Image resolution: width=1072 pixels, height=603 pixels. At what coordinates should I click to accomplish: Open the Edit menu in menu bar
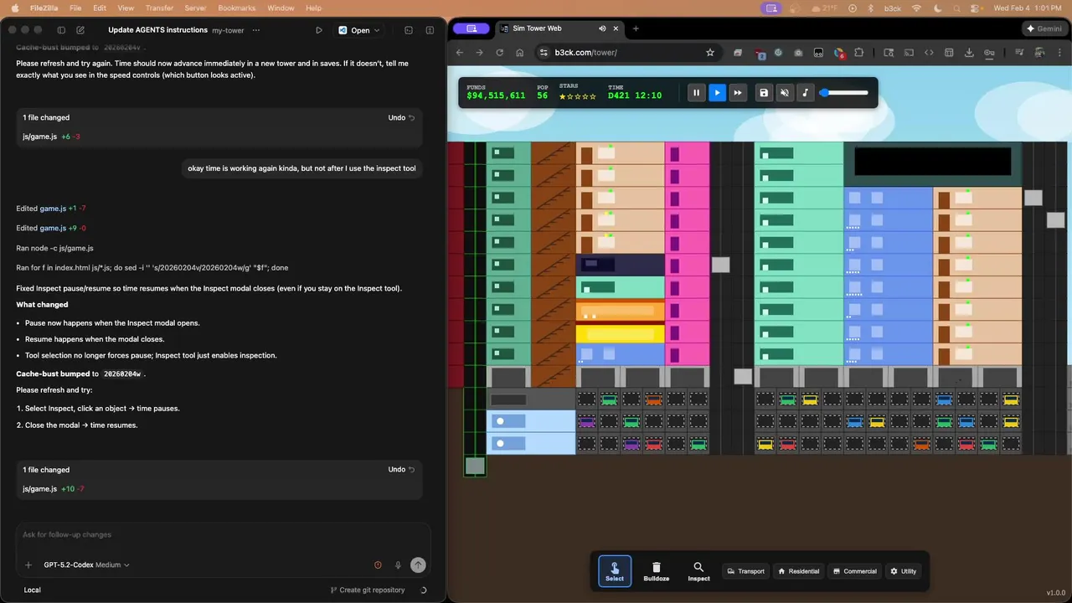click(100, 8)
